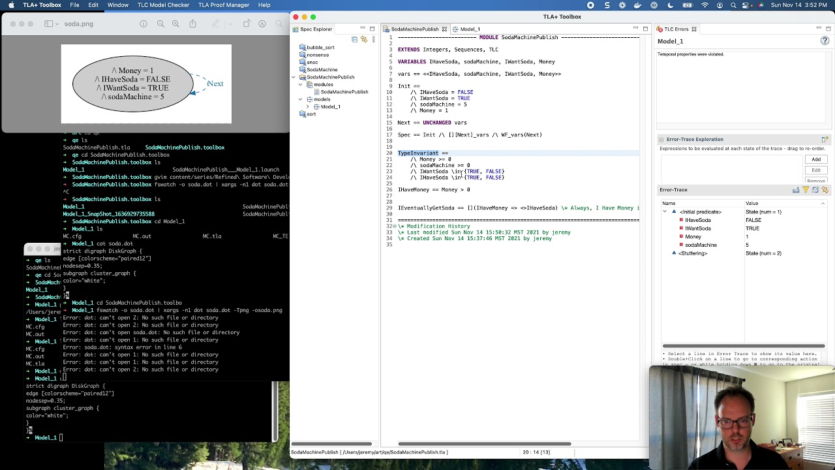
Task: Zoom in on soda.png in Preview
Action: point(175,24)
